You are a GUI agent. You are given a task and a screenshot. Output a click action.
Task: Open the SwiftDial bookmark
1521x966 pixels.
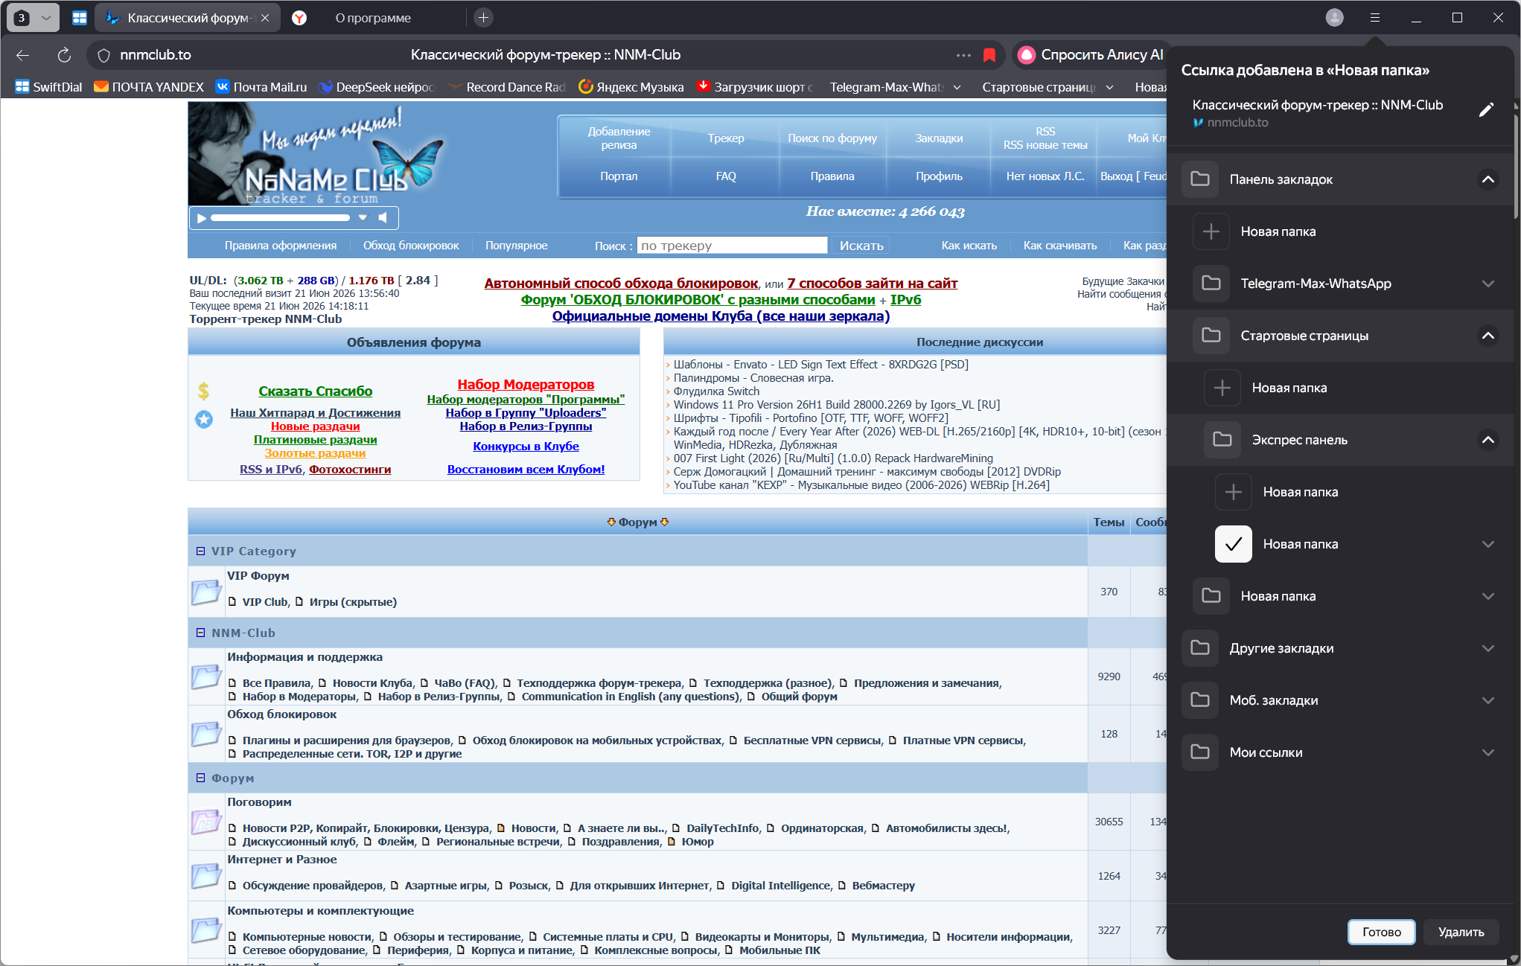point(49,87)
